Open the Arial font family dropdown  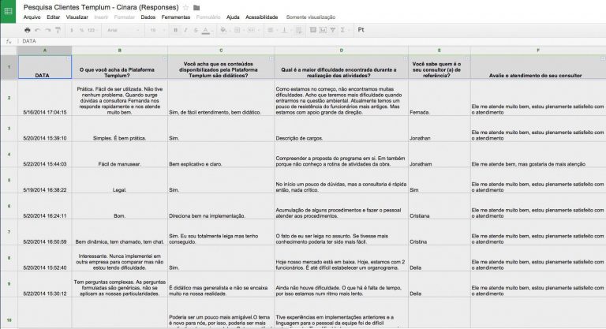[123, 30]
